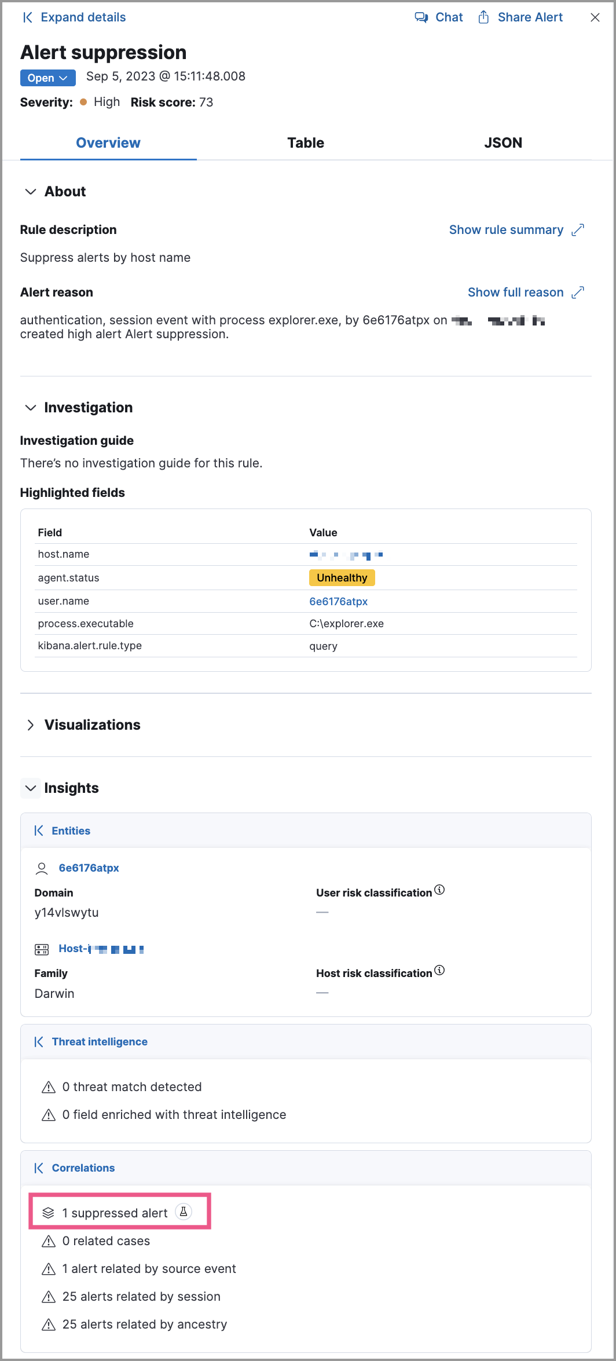
Task: Open the Entities insights link
Action: 71,830
